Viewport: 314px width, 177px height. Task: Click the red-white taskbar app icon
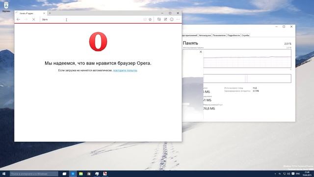point(105,174)
